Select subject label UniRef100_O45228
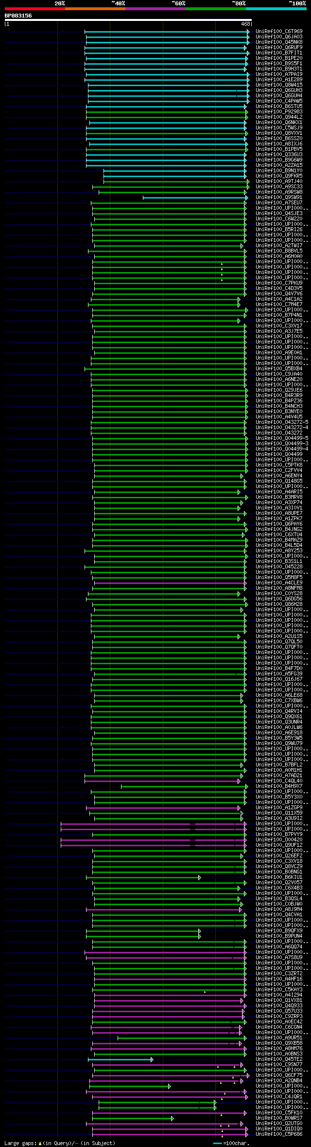Screen dimensions: 311x1147 tap(279, 566)
